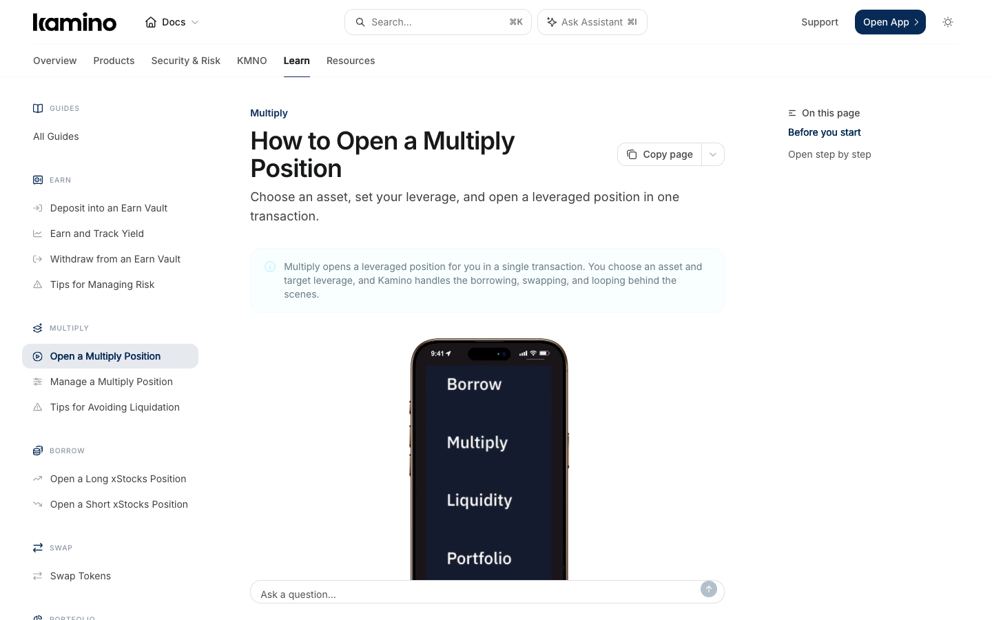The width and height of the screenshot is (992, 620).
Task: Click the send arrow button
Action: 709,589
